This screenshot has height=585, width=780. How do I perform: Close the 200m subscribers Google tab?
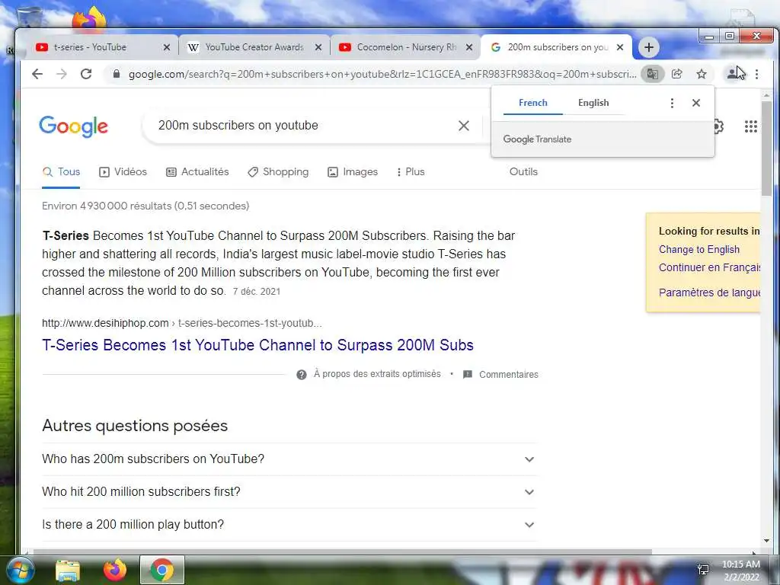620,47
